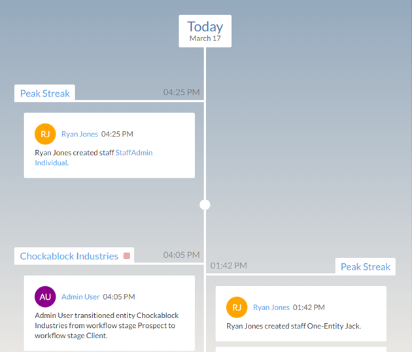Click the 01:42 PM timestamp on the right branch
This screenshot has width=412, height=352.
[228, 265]
